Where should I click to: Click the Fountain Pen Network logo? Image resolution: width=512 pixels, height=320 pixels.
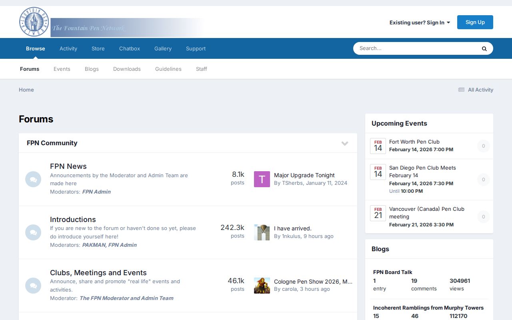(34, 22)
